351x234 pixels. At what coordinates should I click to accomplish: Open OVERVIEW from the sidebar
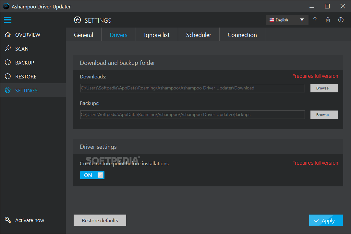(28, 35)
